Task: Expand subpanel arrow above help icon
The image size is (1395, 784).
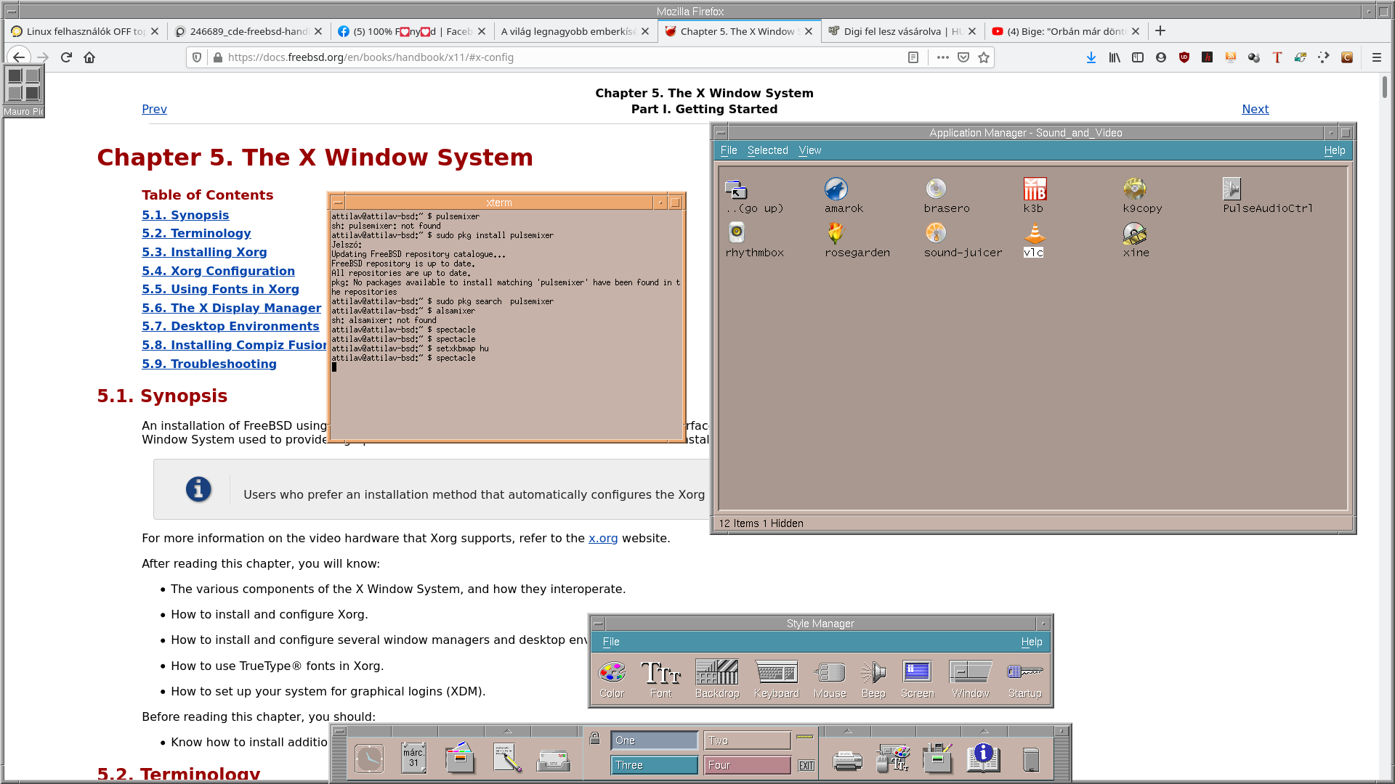Action: coord(984,731)
